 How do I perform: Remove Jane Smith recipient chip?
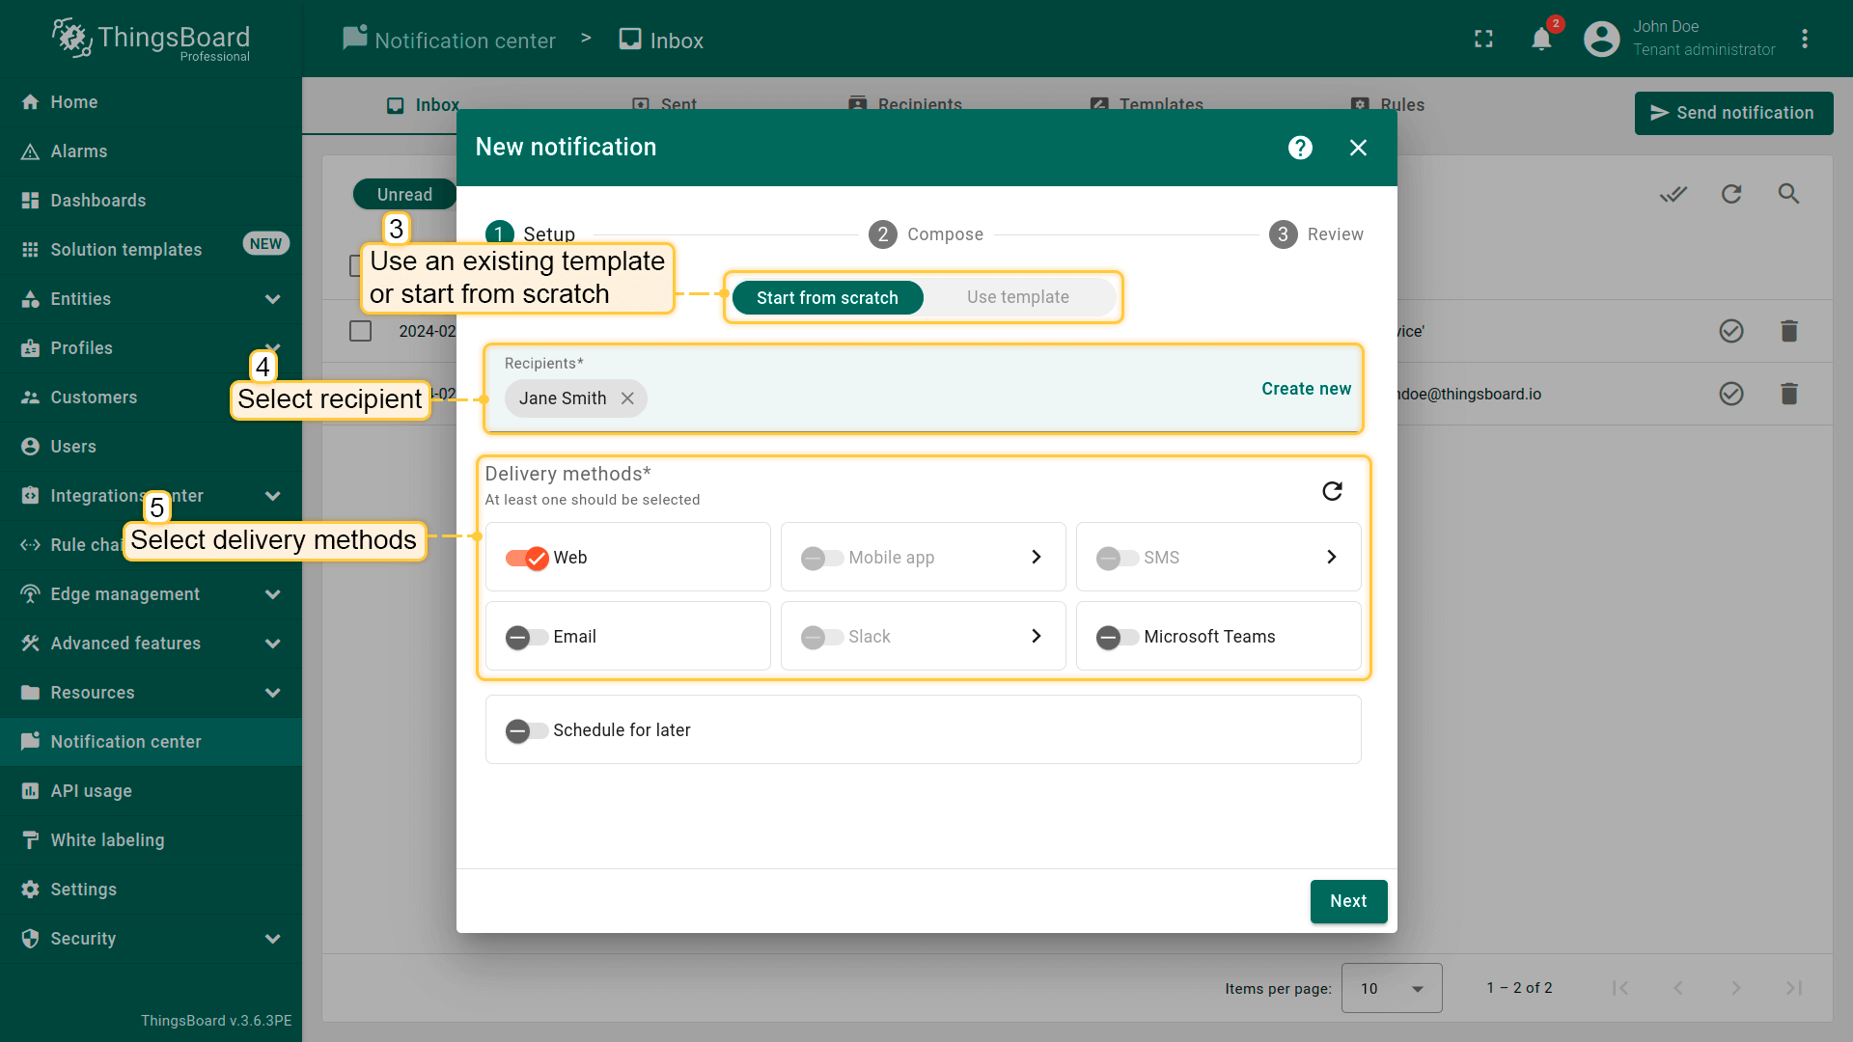pos(627,398)
